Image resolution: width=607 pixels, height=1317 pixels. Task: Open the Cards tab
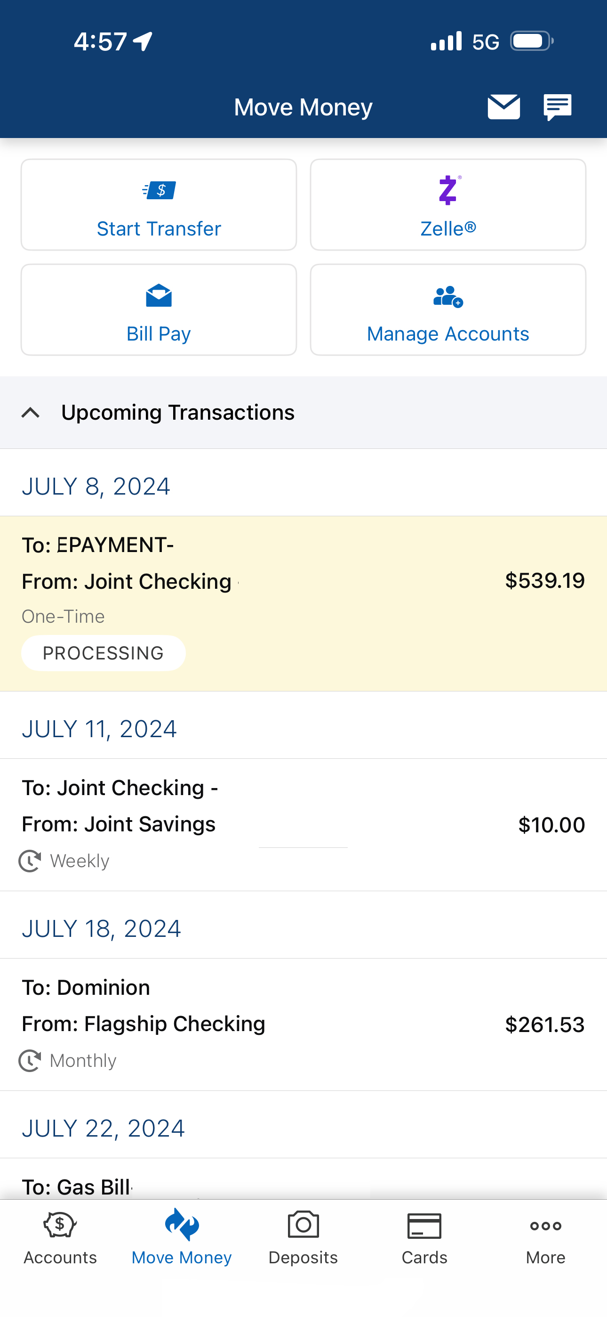click(x=424, y=1237)
